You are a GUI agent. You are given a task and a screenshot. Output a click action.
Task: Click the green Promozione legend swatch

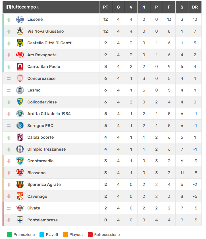pyautogui.click(x=9, y=234)
